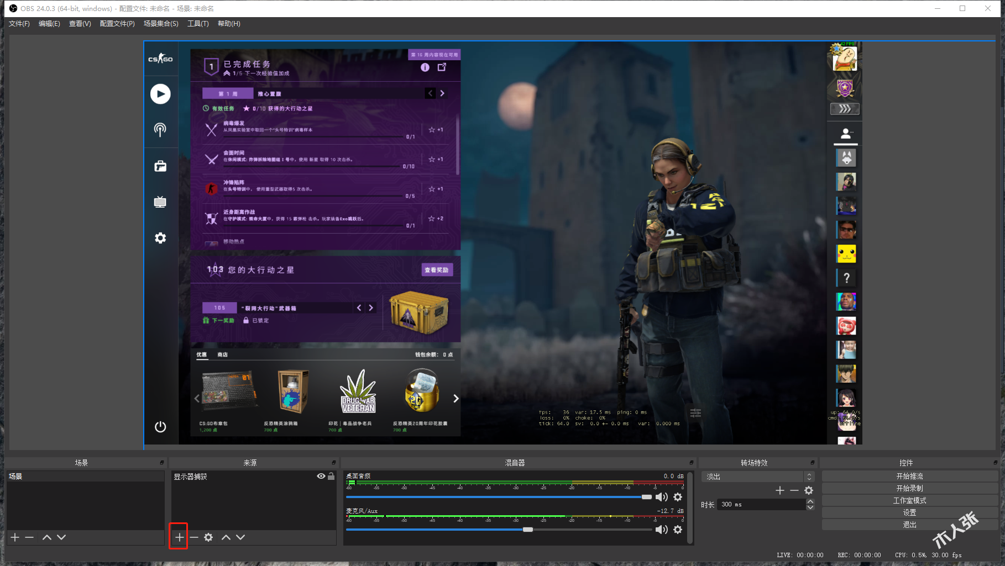Open source properties gear in 来源 panel
1005x566 pixels.
point(208,537)
